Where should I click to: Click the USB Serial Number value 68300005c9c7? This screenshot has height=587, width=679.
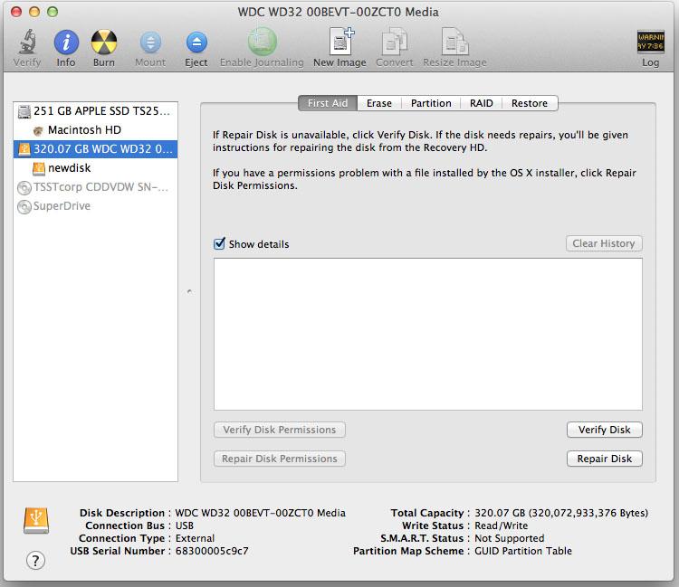(212, 551)
